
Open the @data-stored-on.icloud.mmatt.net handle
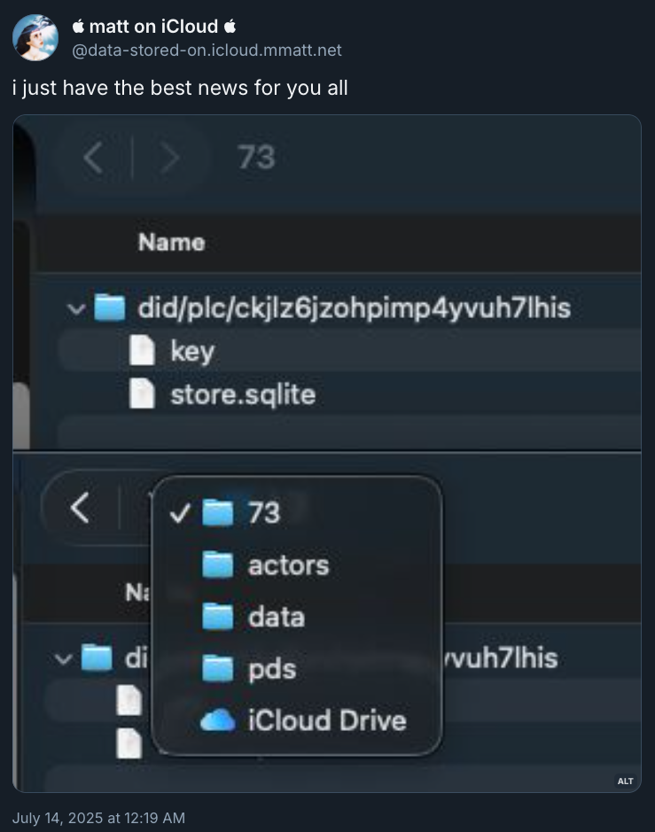point(207,51)
